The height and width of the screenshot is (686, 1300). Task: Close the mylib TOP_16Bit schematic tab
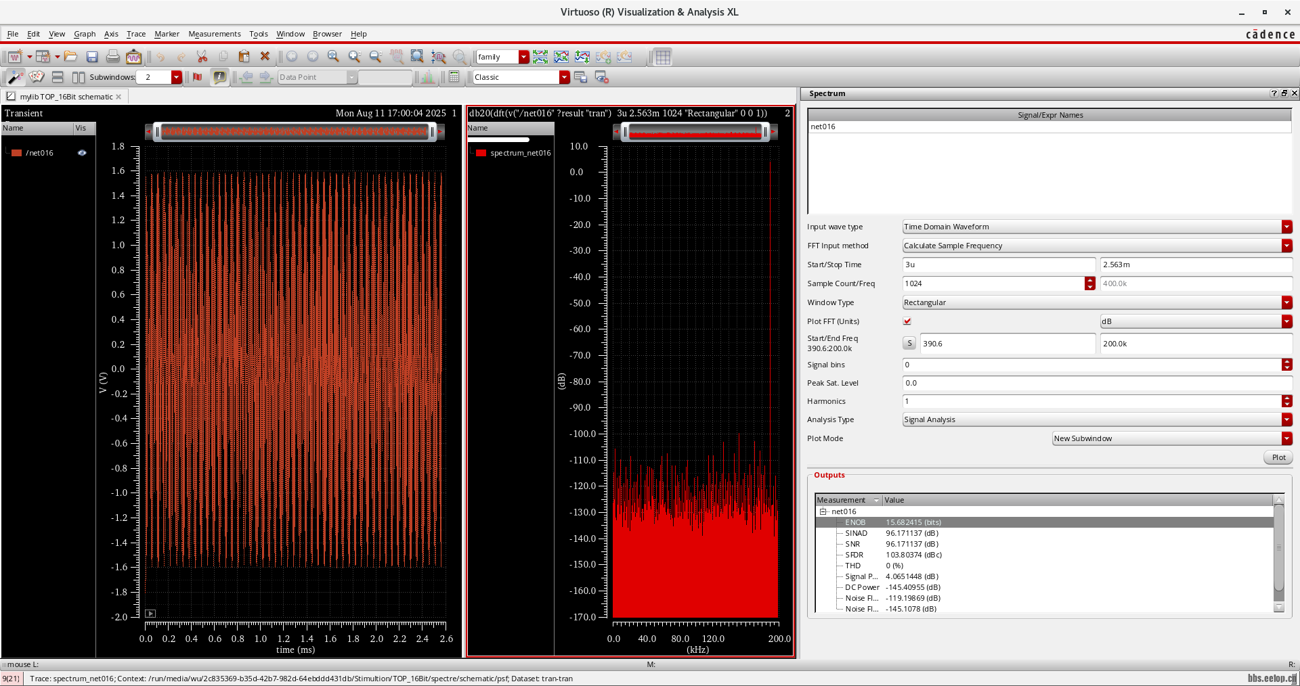(x=119, y=97)
